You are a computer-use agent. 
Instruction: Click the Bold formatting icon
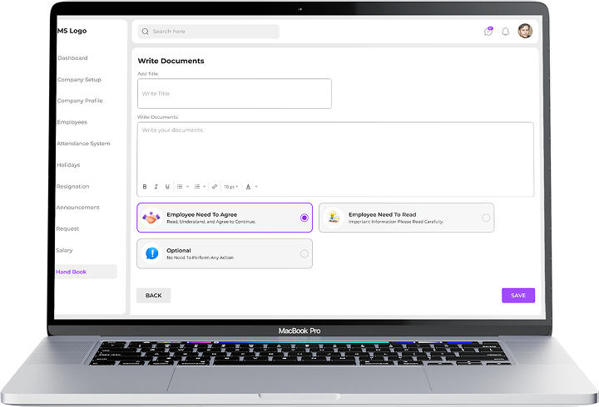point(145,187)
